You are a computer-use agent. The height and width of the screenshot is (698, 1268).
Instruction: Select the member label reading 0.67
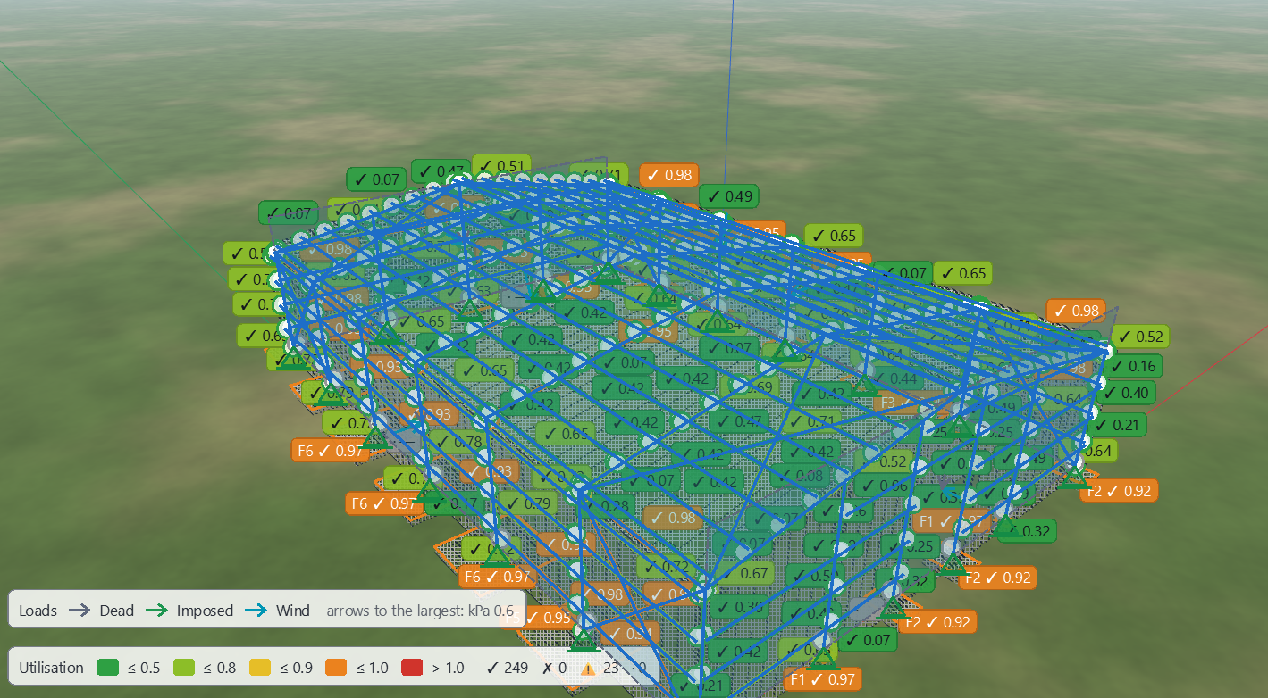[x=746, y=573]
